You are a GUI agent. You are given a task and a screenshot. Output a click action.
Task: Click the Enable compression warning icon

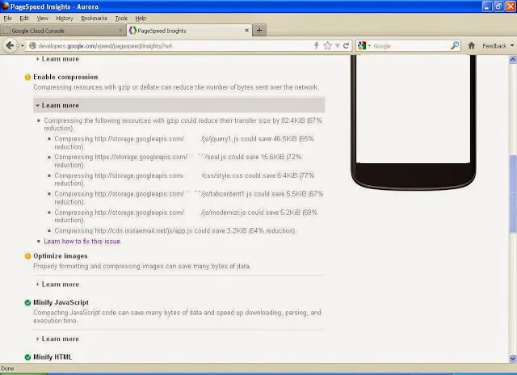pyautogui.click(x=27, y=77)
